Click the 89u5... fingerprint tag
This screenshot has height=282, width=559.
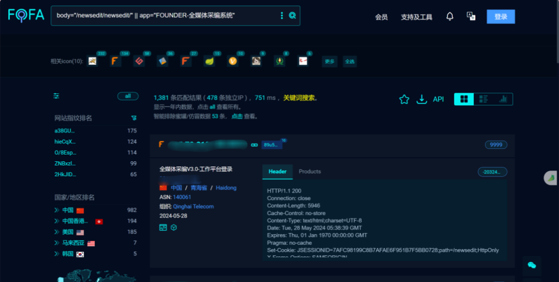click(272, 145)
